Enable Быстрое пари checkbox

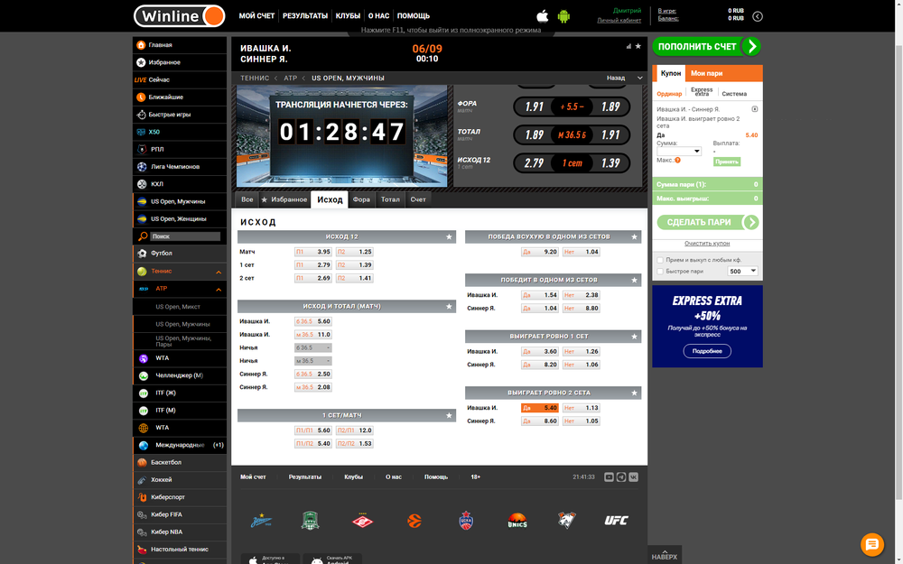tap(660, 272)
